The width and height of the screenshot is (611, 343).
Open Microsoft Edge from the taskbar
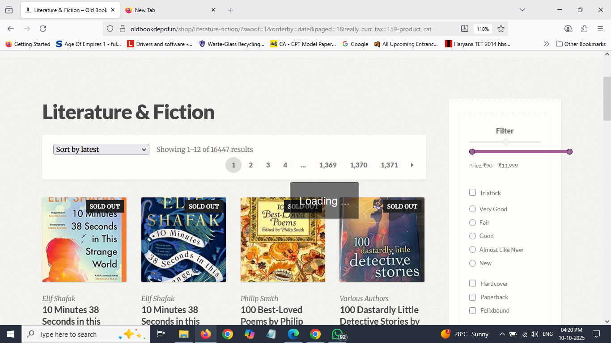[293, 334]
